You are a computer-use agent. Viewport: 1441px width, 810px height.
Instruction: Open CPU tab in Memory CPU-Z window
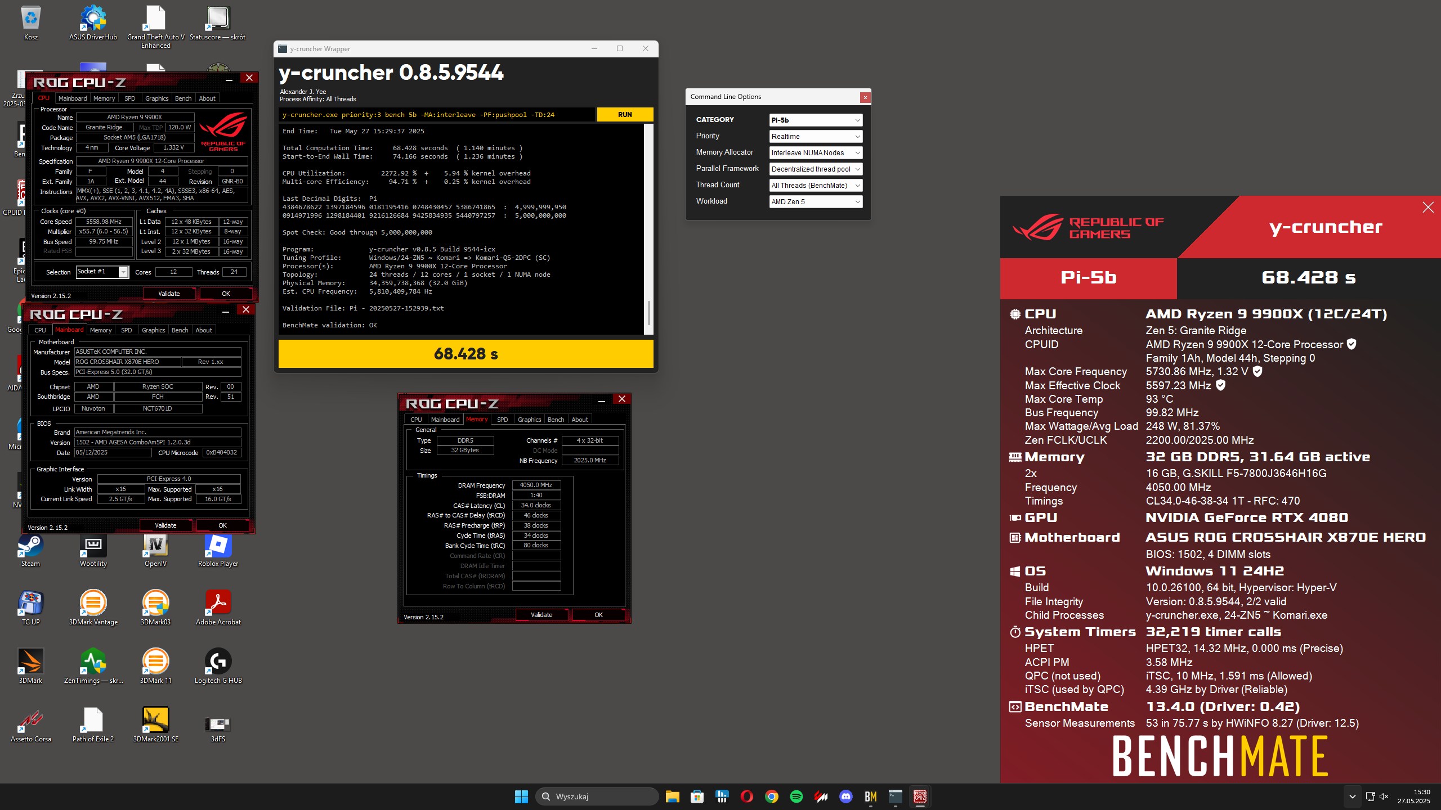416,420
